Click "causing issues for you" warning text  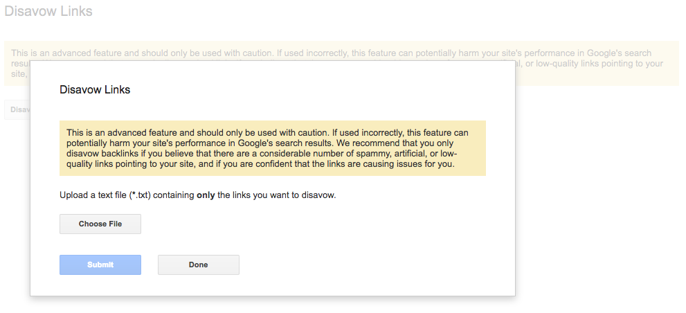(417, 165)
